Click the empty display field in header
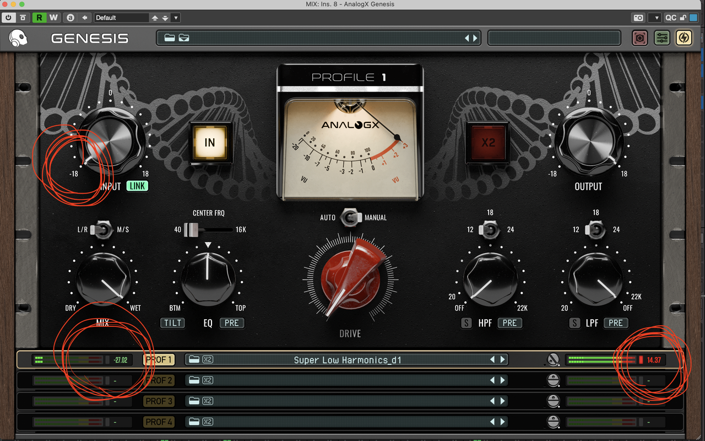Screen dimensions: 705x441 click(x=554, y=38)
